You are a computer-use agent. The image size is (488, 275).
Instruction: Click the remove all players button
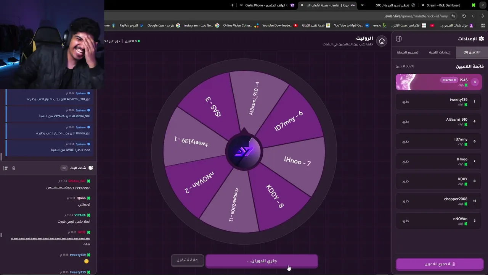tap(440, 264)
